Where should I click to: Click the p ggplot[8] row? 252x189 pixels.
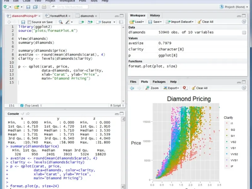[x=187, y=55]
